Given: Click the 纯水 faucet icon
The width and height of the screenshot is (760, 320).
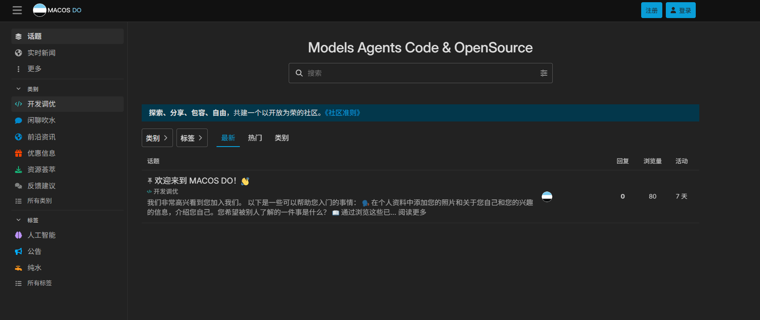Looking at the screenshot, I should 18,268.
